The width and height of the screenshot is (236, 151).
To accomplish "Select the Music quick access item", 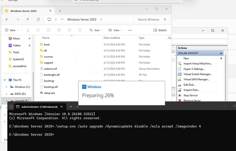I will click(16, 38).
